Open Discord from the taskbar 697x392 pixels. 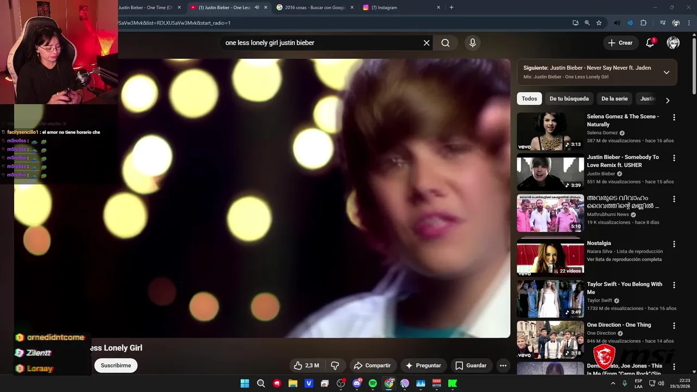click(357, 383)
